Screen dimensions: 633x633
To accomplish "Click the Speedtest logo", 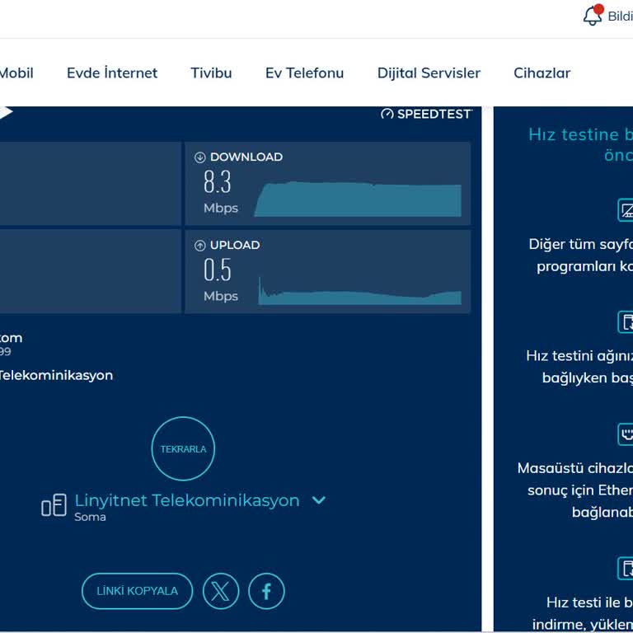I will coord(426,115).
